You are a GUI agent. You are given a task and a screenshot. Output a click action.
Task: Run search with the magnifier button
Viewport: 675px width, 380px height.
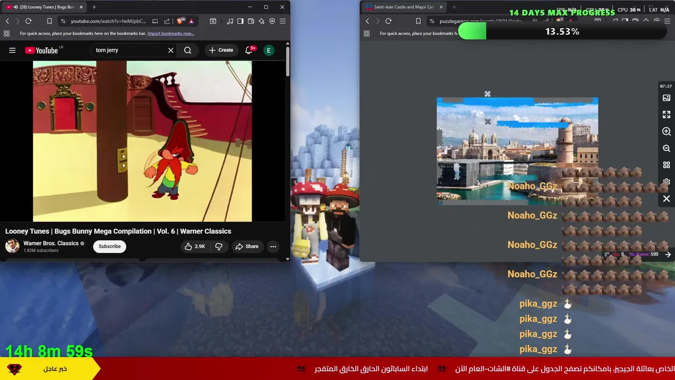point(188,50)
